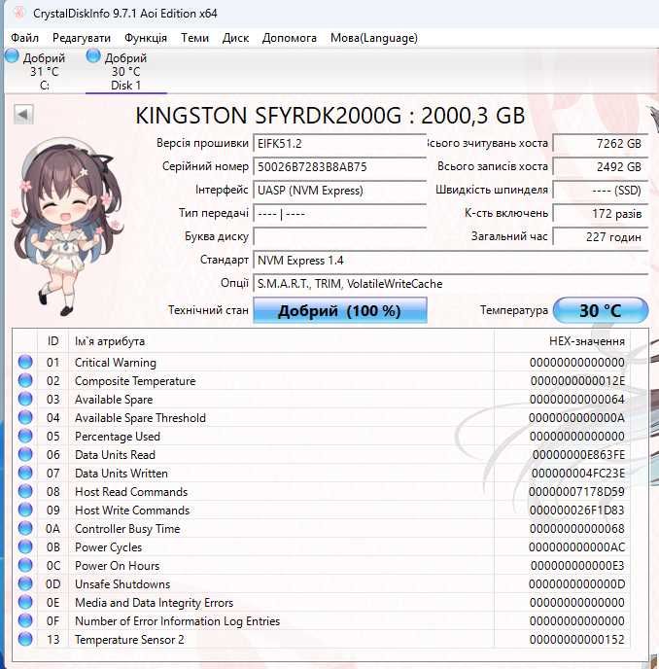Click the rotation rate value ---- (SSD)
This screenshot has height=669, width=659.
(x=601, y=191)
